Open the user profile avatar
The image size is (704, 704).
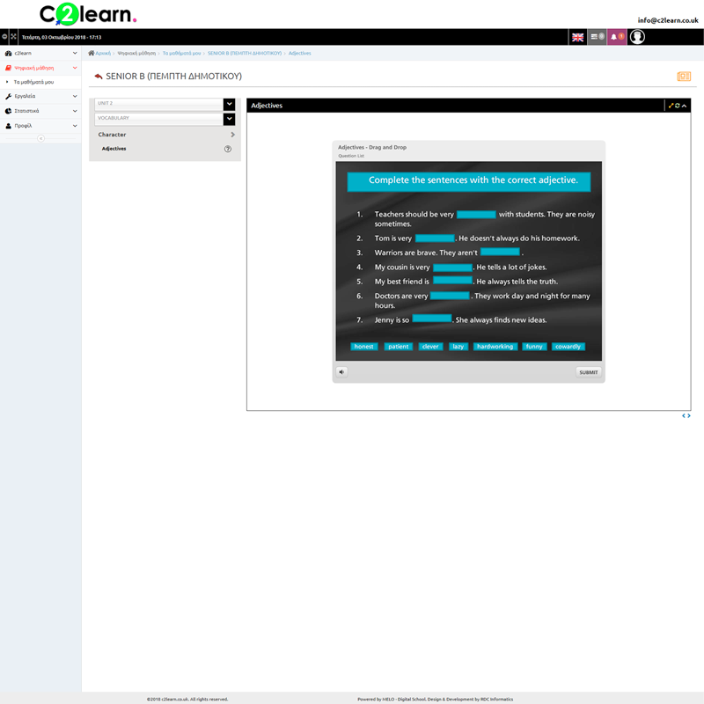pyautogui.click(x=638, y=37)
